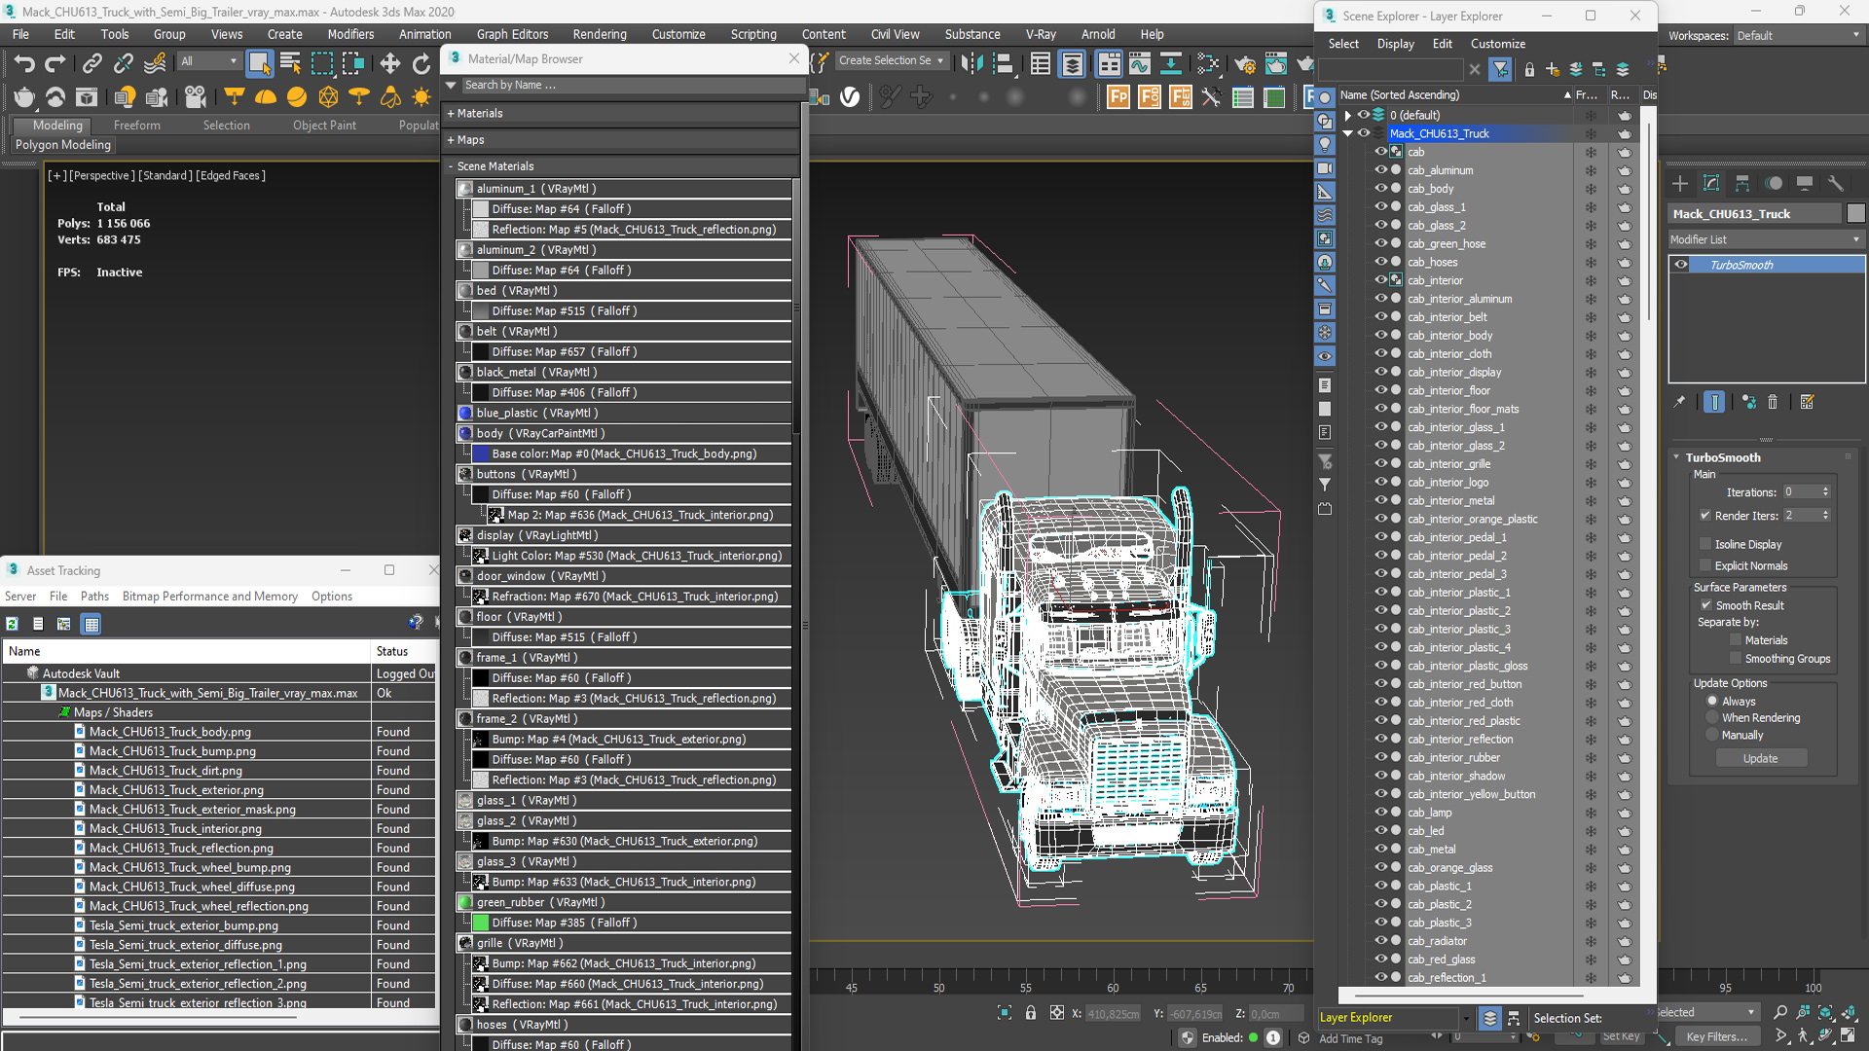The width and height of the screenshot is (1869, 1051).
Task: Enable Explicit Normals checkbox
Action: [x=1705, y=565]
